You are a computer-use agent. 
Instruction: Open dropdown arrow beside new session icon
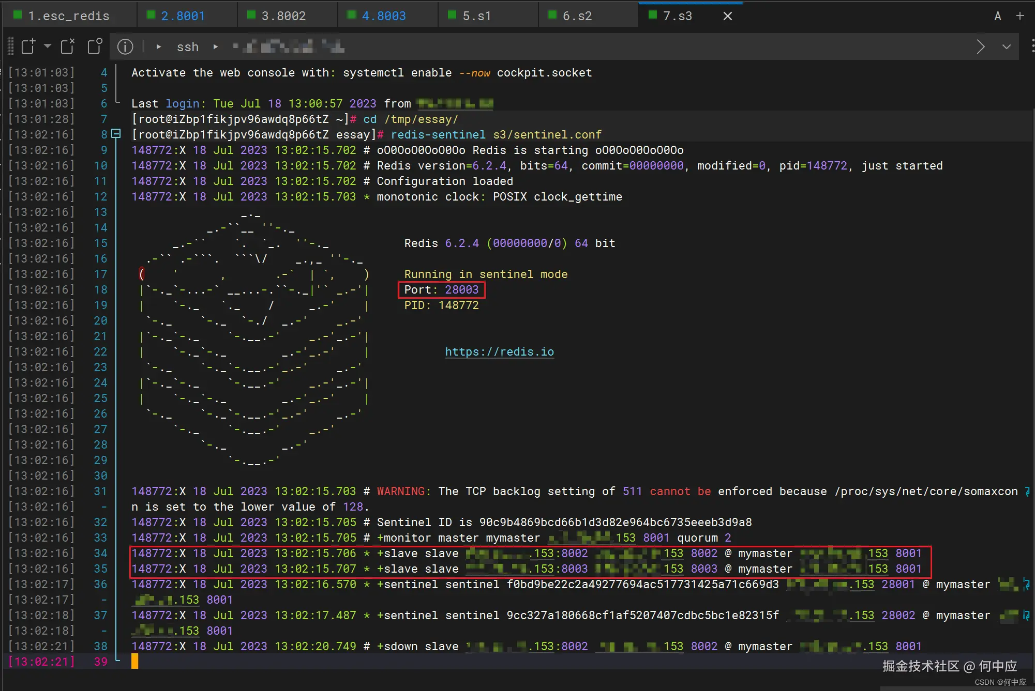pyautogui.click(x=48, y=47)
